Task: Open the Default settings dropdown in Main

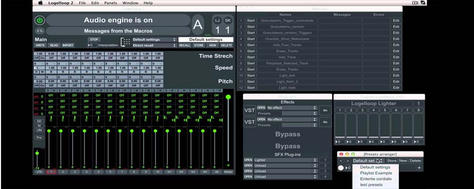Action: (155, 40)
